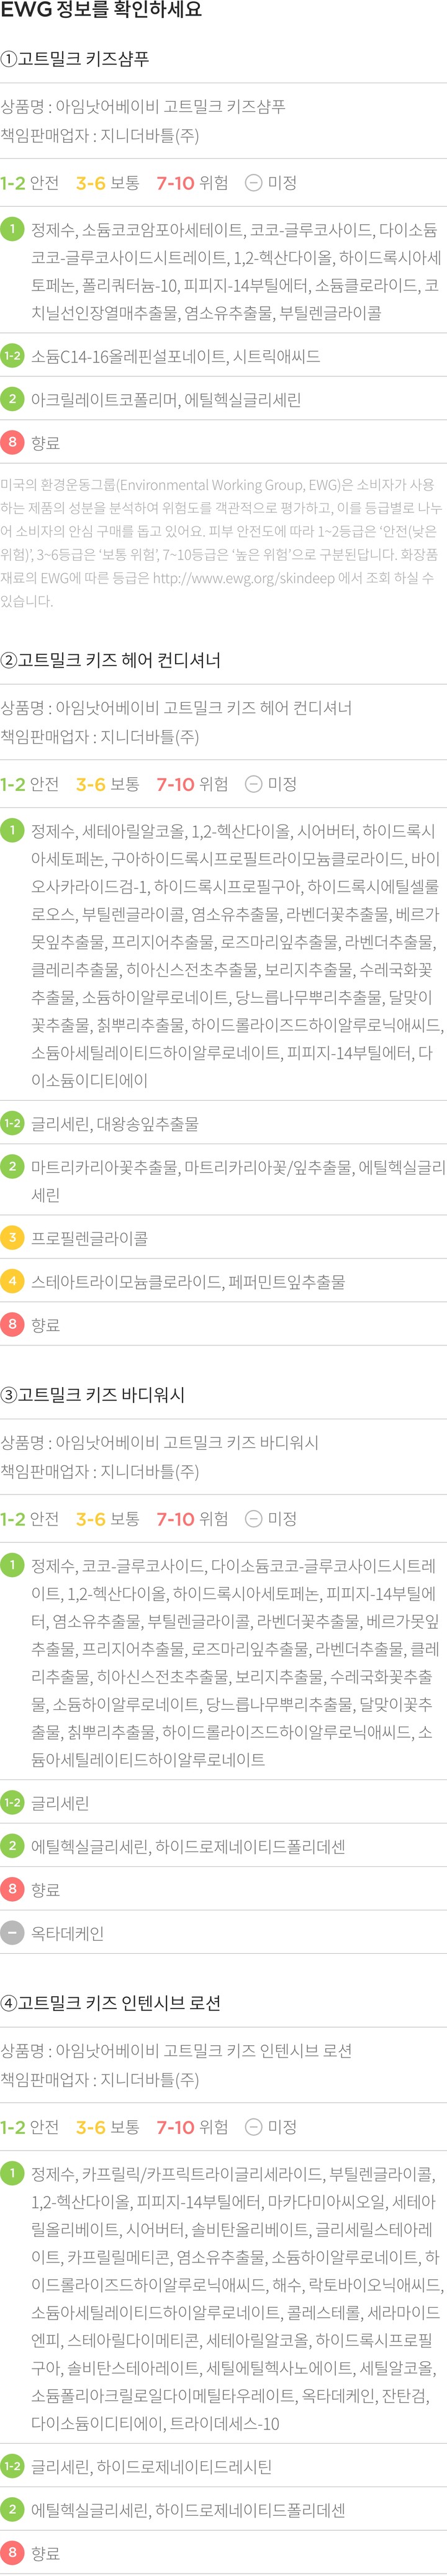
Task: Click the green 2 badge beside 마트리카리아꽃추출물
Action: tap(12, 1166)
